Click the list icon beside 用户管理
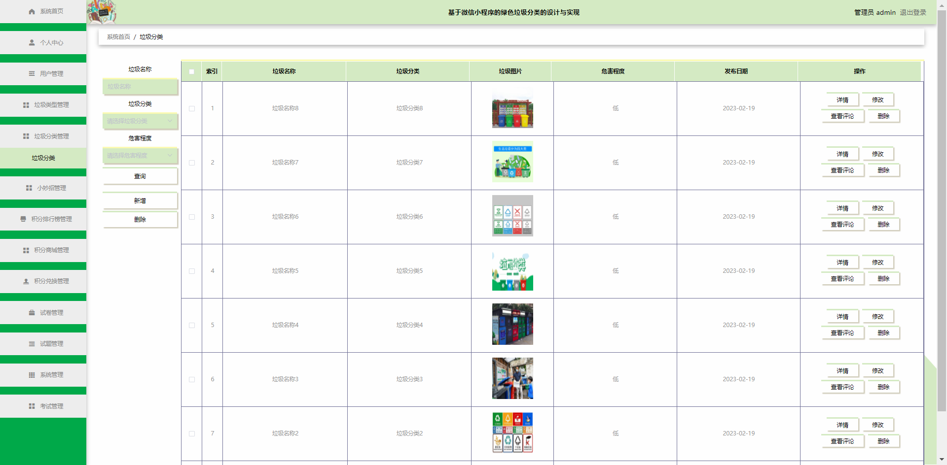 click(x=32, y=74)
